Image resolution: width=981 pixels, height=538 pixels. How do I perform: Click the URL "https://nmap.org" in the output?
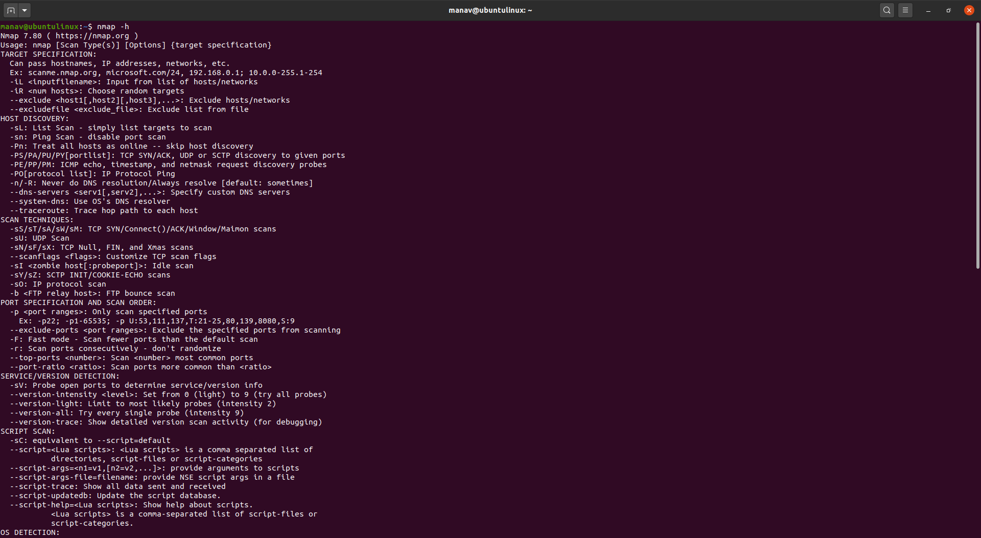tap(92, 36)
